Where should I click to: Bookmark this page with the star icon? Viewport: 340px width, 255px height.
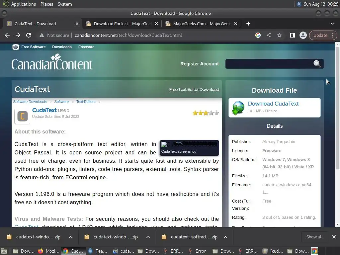tap(279, 35)
